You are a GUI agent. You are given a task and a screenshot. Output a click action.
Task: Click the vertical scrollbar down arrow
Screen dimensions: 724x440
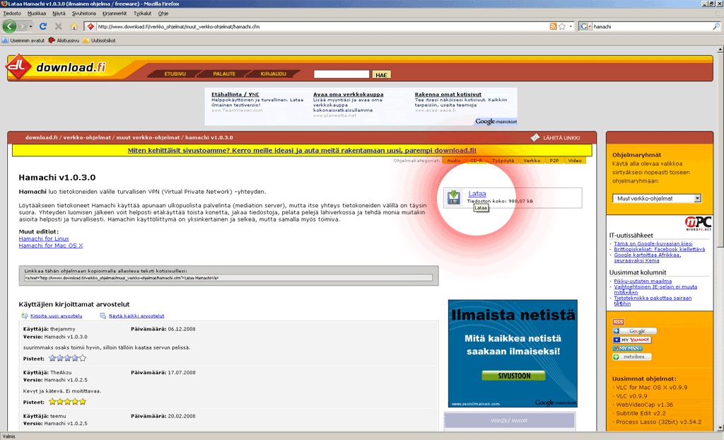click(720, 428)
